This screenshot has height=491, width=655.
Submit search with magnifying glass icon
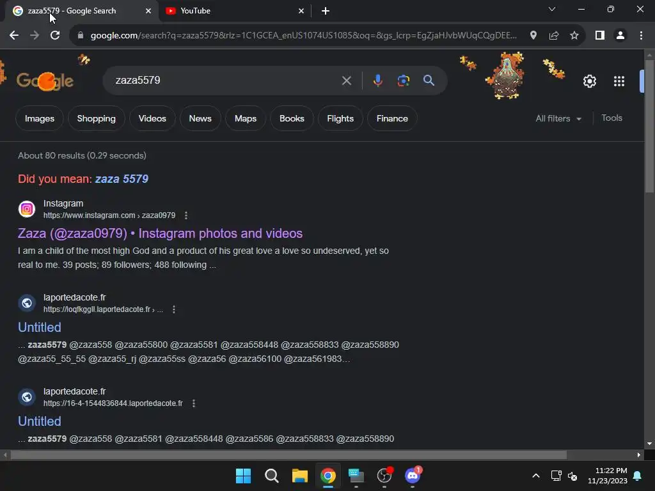tap(429, 80)
